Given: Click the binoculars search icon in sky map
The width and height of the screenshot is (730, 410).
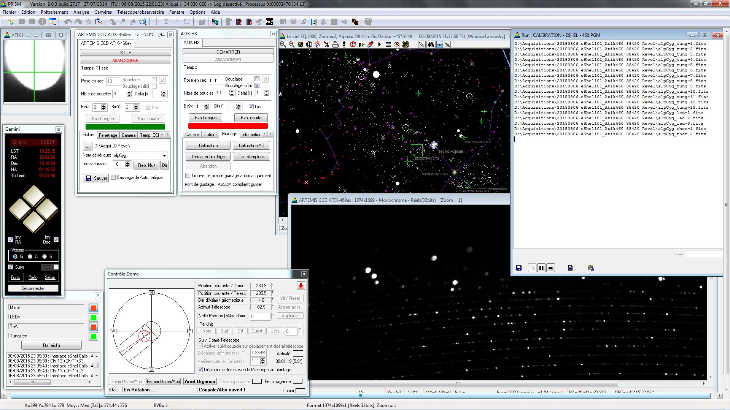Looking at the screenshot, I should (431, 44).
